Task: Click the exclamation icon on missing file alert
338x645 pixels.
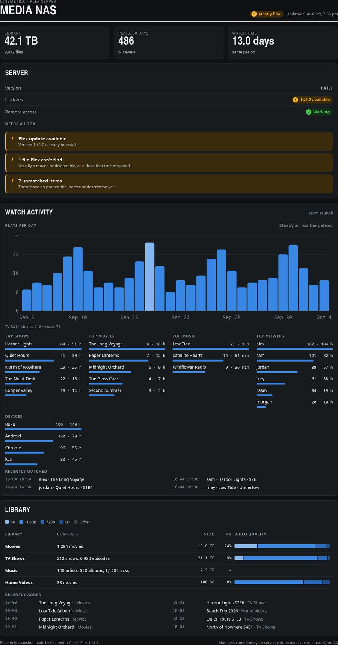Action: pyautogui.click(x=12, y=160)
